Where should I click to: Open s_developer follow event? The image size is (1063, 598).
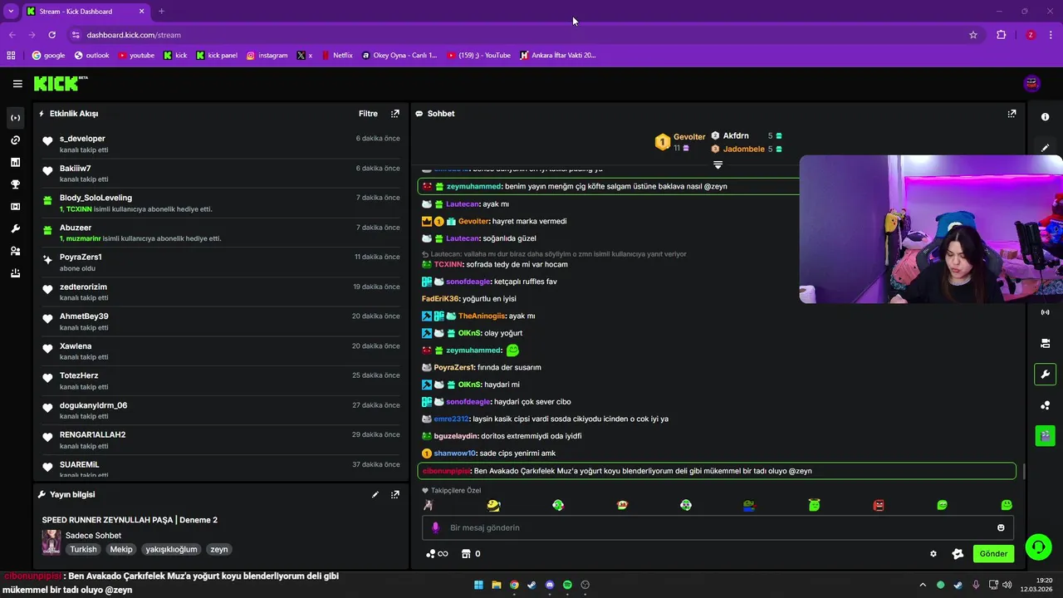tap(221, 144)
